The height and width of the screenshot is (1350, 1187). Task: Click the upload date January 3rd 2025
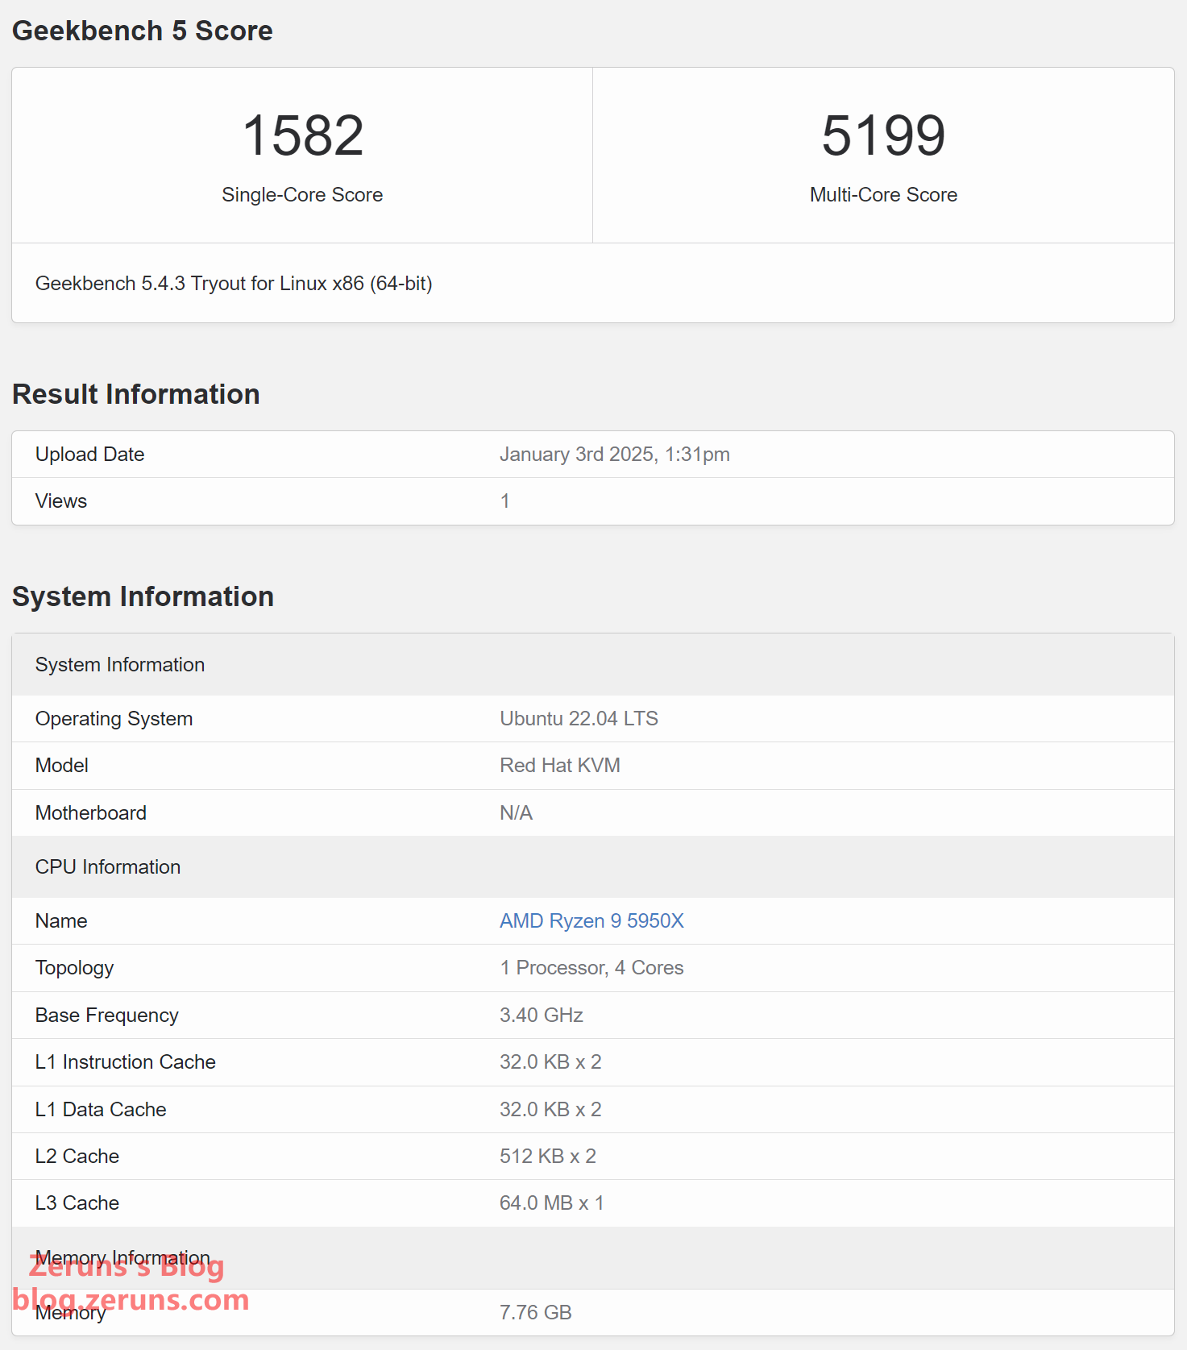click(614, 455)
